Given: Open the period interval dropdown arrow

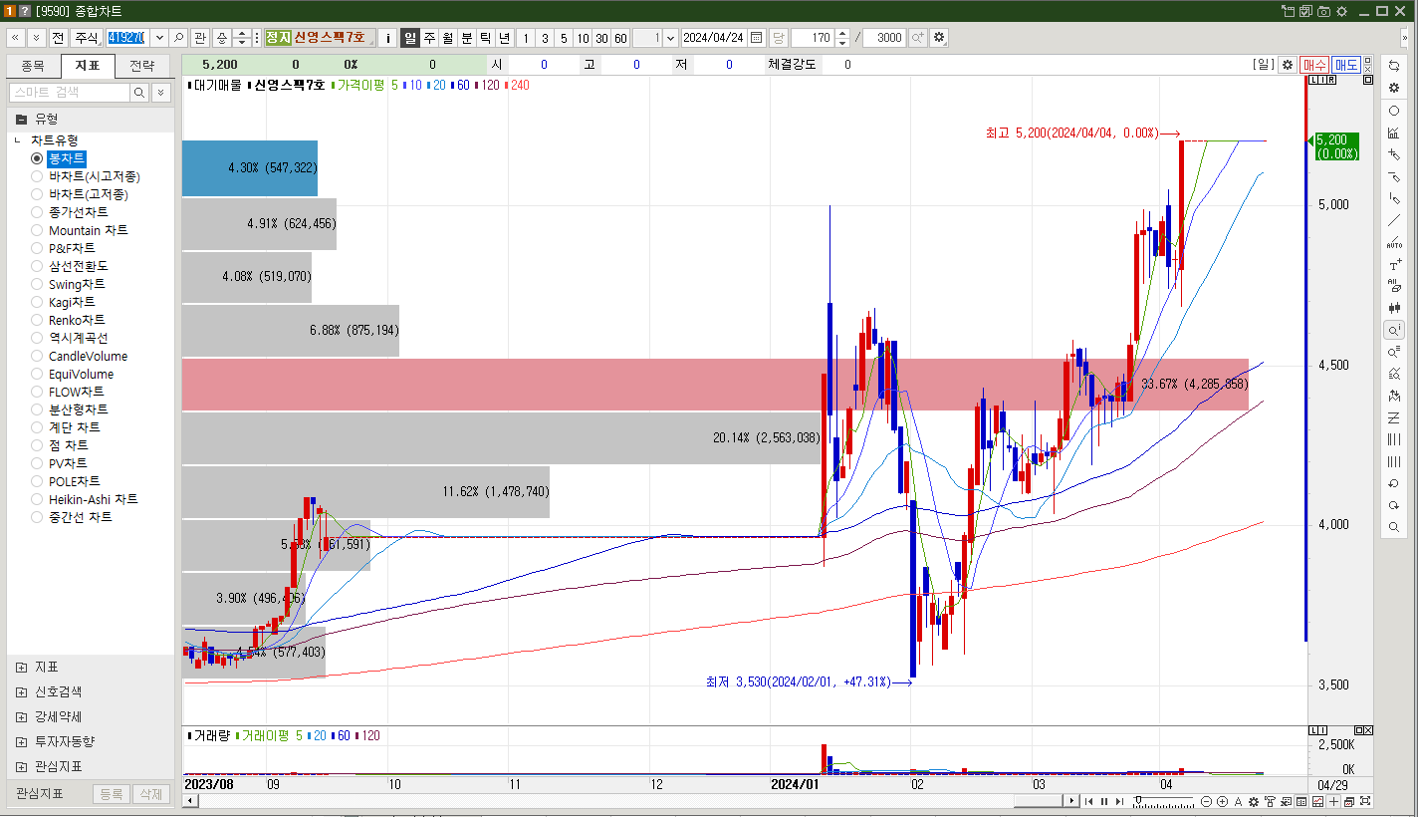Looking at the screenshot, I should click(x=670, y=38).
